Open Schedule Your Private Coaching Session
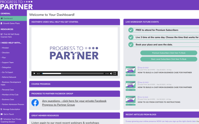199x124 pixels. [11, 120]
